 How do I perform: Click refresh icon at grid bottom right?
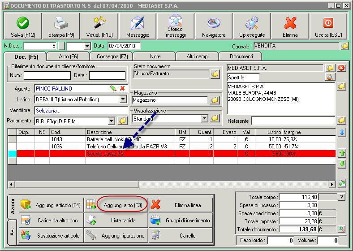[342, 183]
